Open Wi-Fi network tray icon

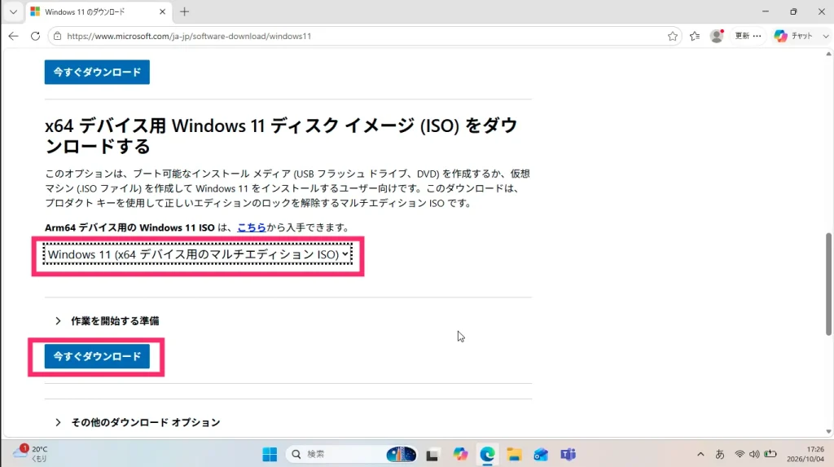[740, 454]
